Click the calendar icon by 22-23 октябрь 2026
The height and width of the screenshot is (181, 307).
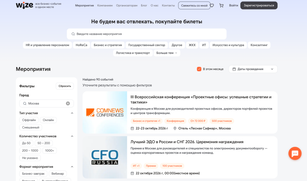(x=132, y=128)
